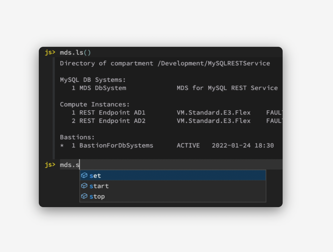Click the "MySQL DB Systems:" heading
Screen dimensions: 333x252
tap(93, 80)
